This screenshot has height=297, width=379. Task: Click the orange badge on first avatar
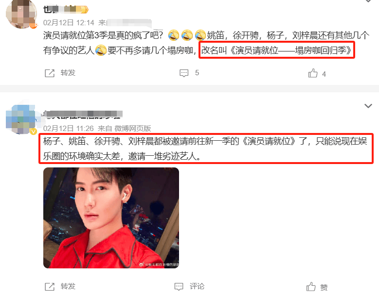pyautogui.click(x=34, y=25)
